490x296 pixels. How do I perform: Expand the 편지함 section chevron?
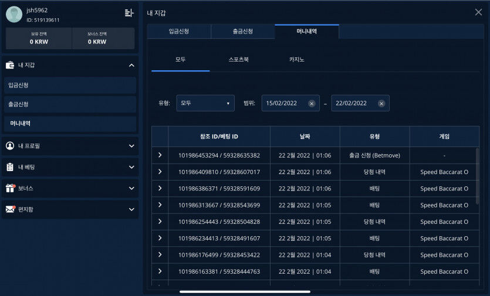(131, 209)
